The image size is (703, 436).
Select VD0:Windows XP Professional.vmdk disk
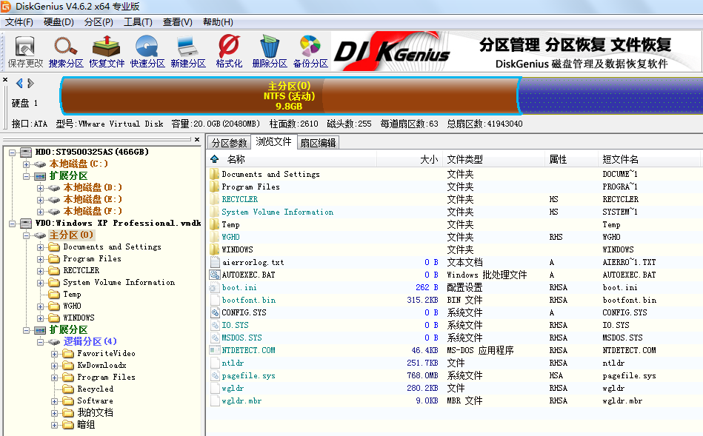[x=118, y=223]
